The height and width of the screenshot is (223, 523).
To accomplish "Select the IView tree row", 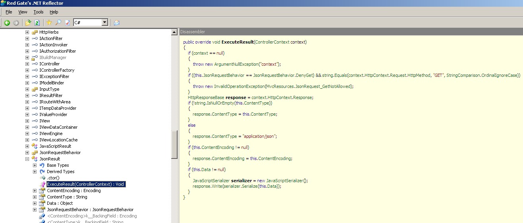I will coord(44,121).
